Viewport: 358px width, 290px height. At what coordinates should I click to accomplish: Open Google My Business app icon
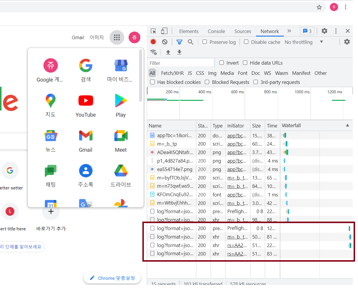[121, 70]
